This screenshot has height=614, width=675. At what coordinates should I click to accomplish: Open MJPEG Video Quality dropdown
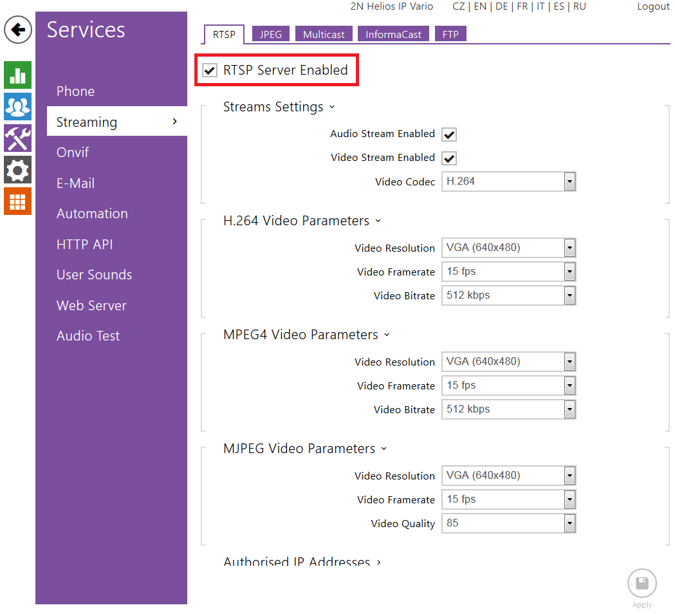click(x=508, y=523)
